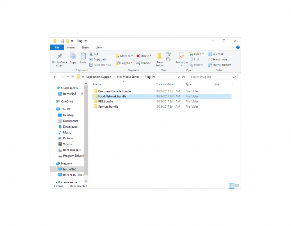Screen dimensions: 291x226
Task: Click Invert selection
Action: tap(220, 65)
